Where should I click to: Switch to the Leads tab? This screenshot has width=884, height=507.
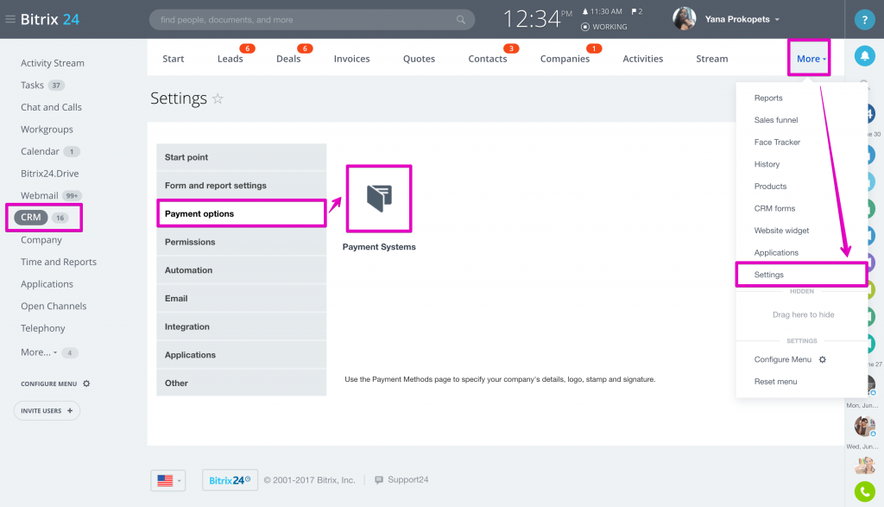click(230, 59)
